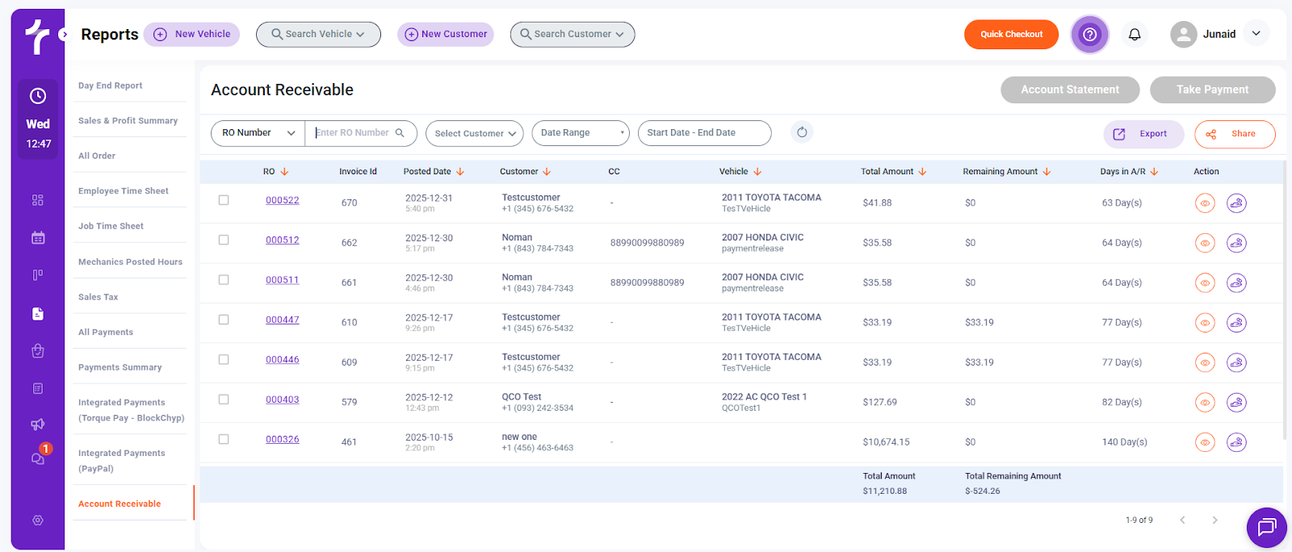The image size is (1292, 552).
Task: Open the Sales Tax report
Action: (99, 297)
